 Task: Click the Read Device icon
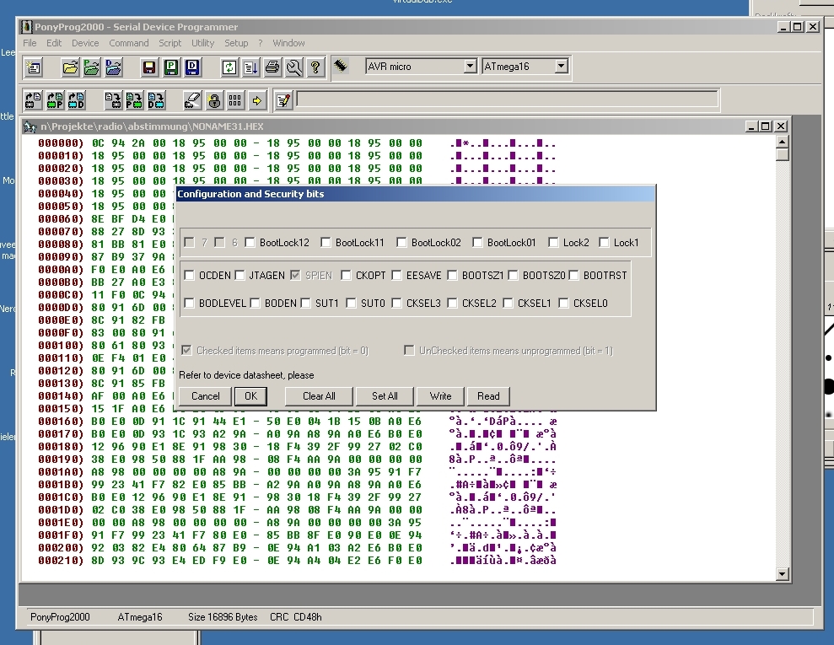34,100
